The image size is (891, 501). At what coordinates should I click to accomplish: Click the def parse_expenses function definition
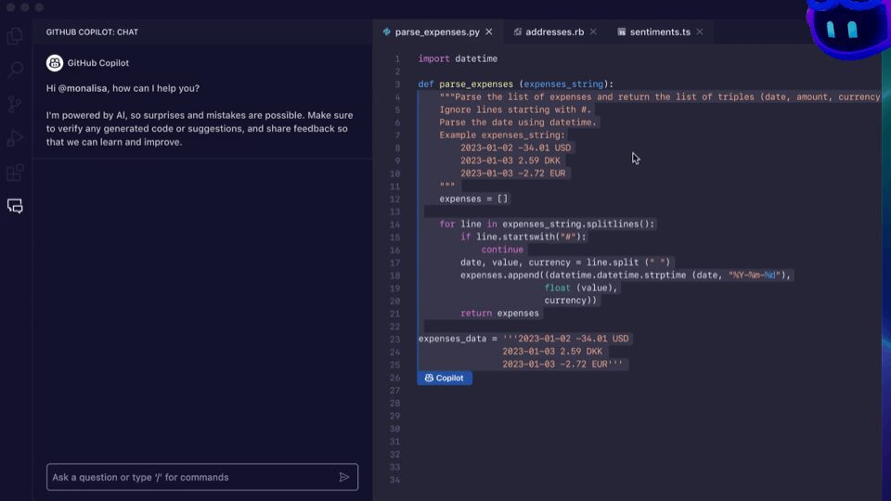(x=516, y=84)
